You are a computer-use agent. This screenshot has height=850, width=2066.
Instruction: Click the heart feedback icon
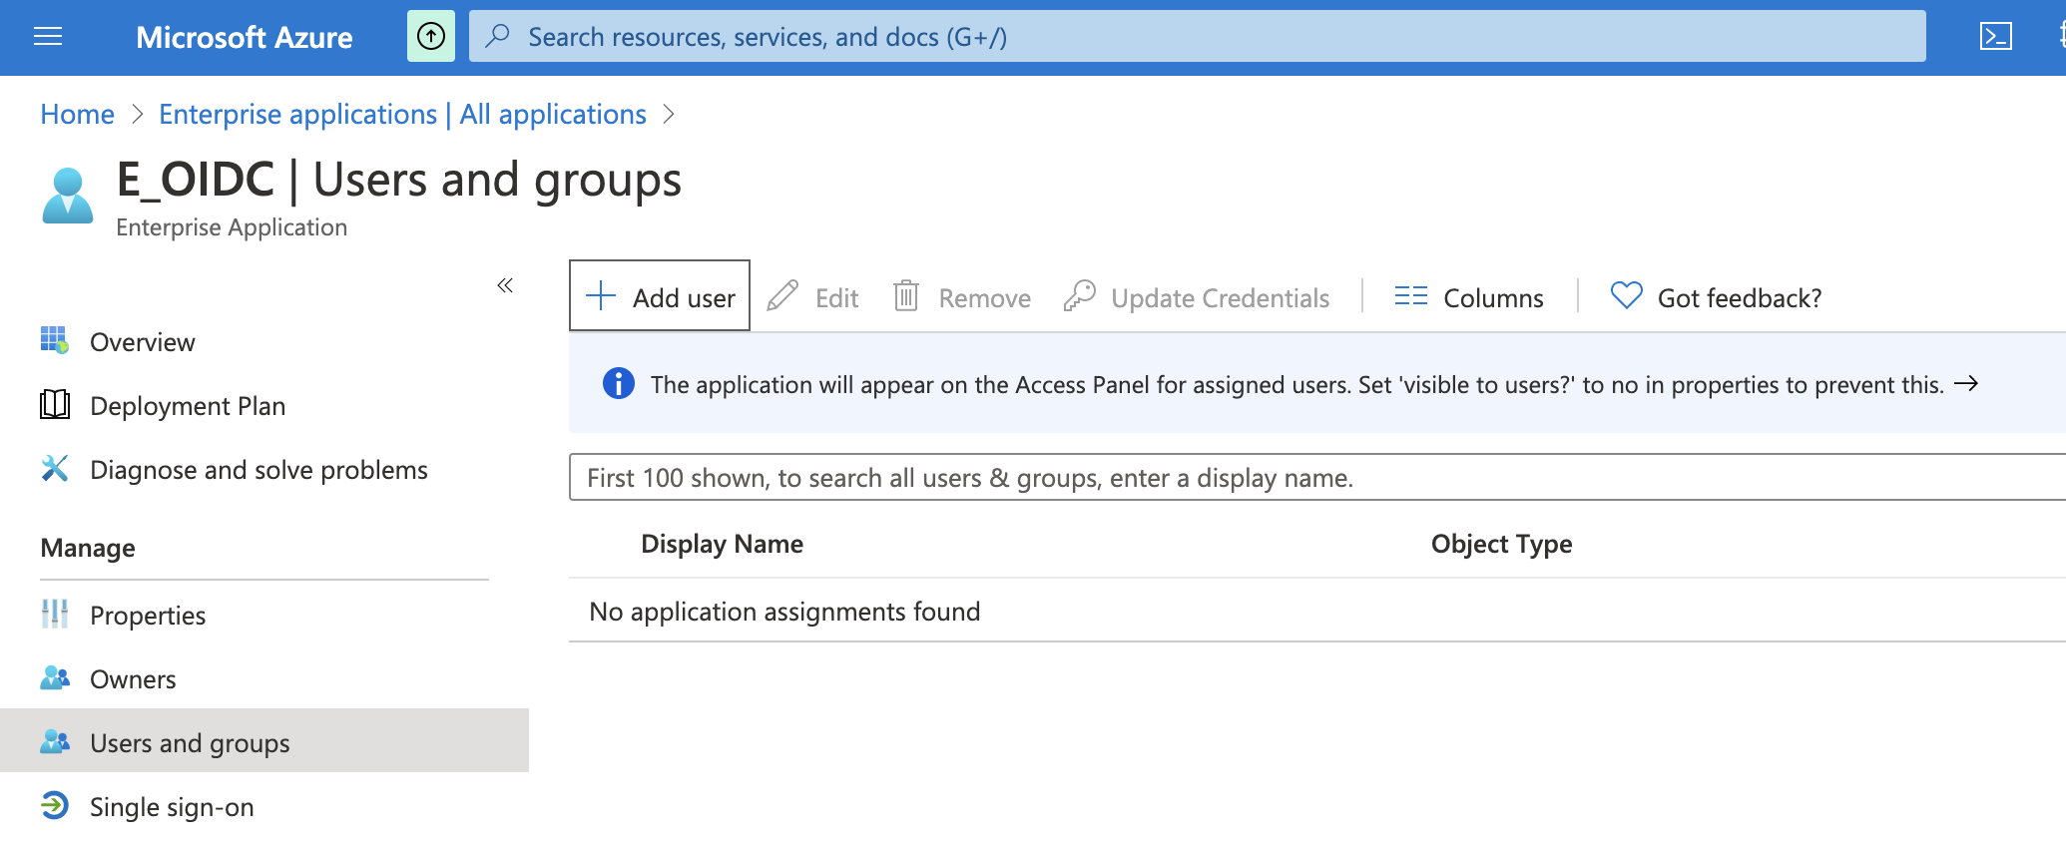[x=1627, y=295]
